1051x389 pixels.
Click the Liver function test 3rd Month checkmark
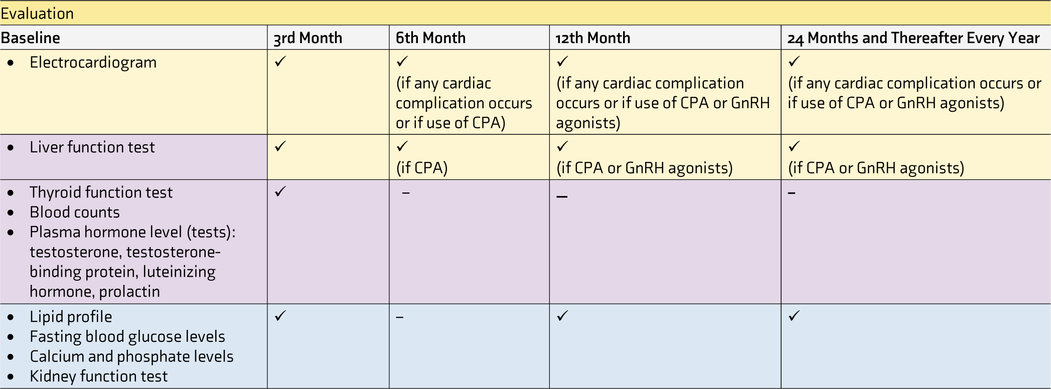click(280, 146)
